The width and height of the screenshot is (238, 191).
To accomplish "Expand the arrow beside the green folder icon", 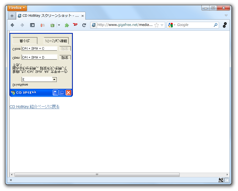I will 59,25.
